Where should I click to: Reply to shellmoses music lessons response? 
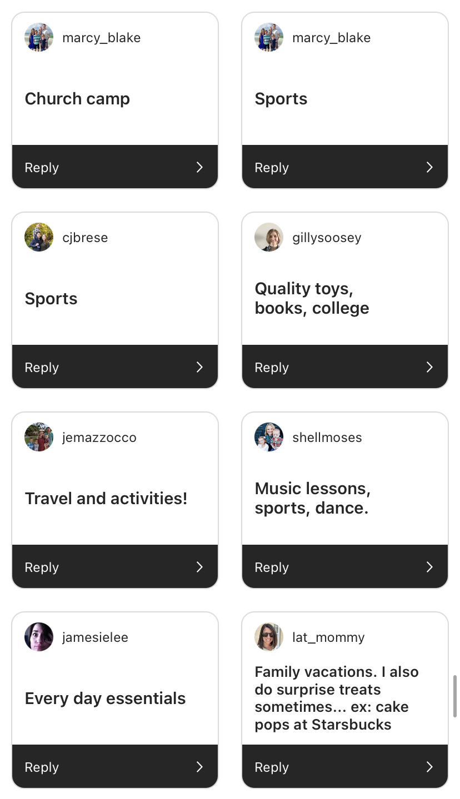(345, 567)
